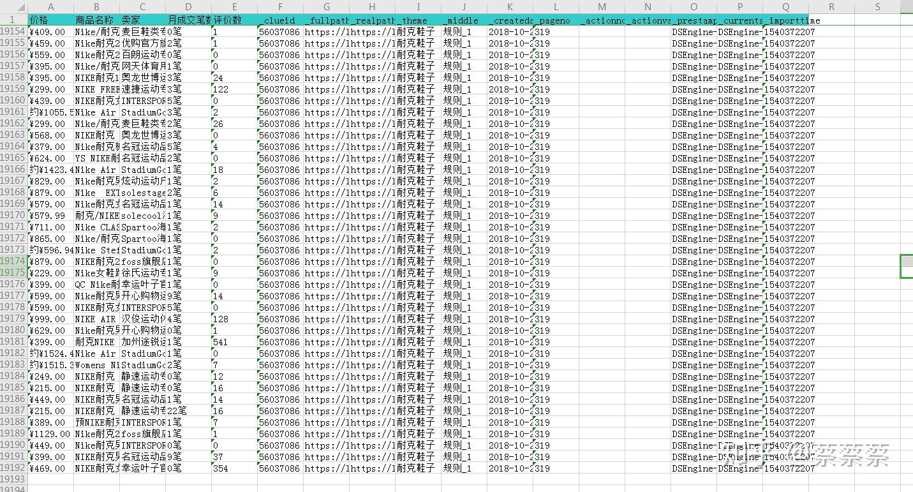This screenshot has width=913, height=492.
Task: Click the _middle header cell
Action: (x=464, y=20)
